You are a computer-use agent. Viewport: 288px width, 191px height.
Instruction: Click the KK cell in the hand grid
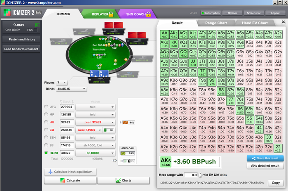pos(174,44)
